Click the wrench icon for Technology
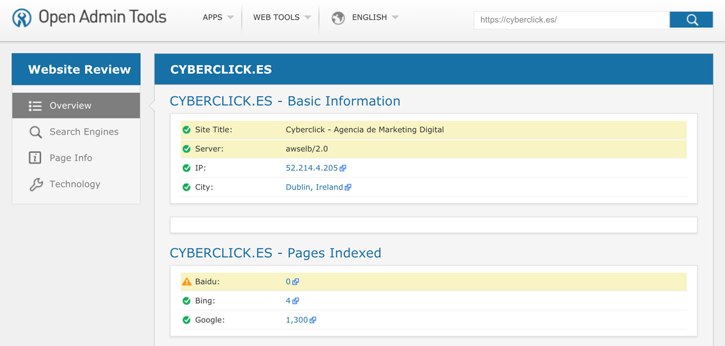 pyautogui.click(x=36, y=185)
